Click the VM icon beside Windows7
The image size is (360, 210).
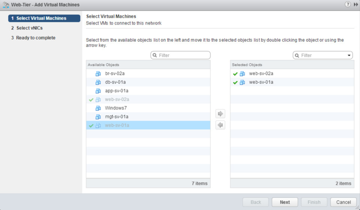pos(98,108)
